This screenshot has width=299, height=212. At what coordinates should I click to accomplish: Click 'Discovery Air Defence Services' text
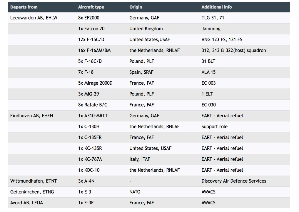234,181
